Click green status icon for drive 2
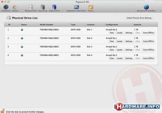 [22, 38]
